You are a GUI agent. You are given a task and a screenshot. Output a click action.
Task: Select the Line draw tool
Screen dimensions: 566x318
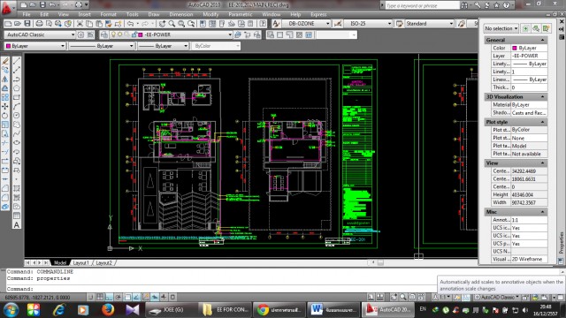click(17, 61)
